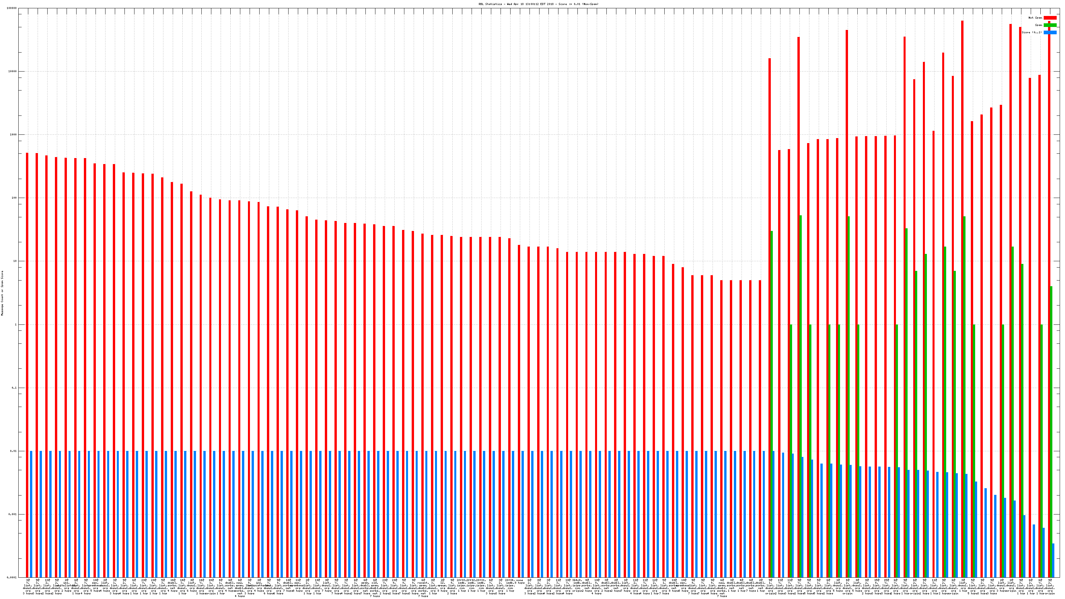This screenshot has height=599, width=1065.
Task: Click the 100000 y-axis tick label
Action: [12, 8]
